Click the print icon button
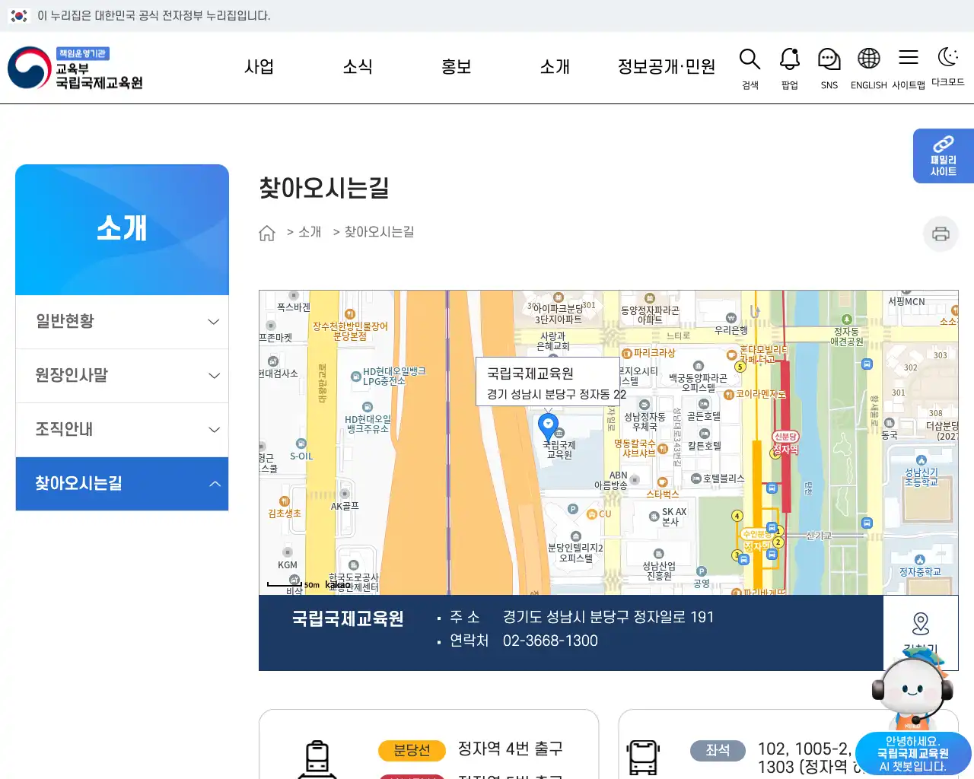 (941, 234)
